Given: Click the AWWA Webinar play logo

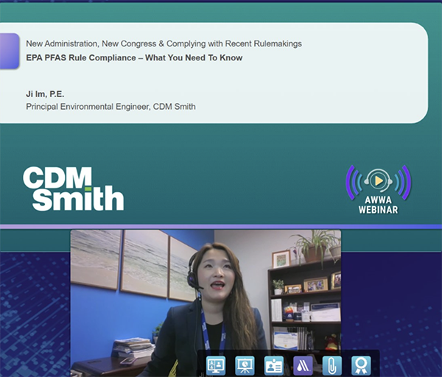Looking at the screenshot, I should click(379, 189).
